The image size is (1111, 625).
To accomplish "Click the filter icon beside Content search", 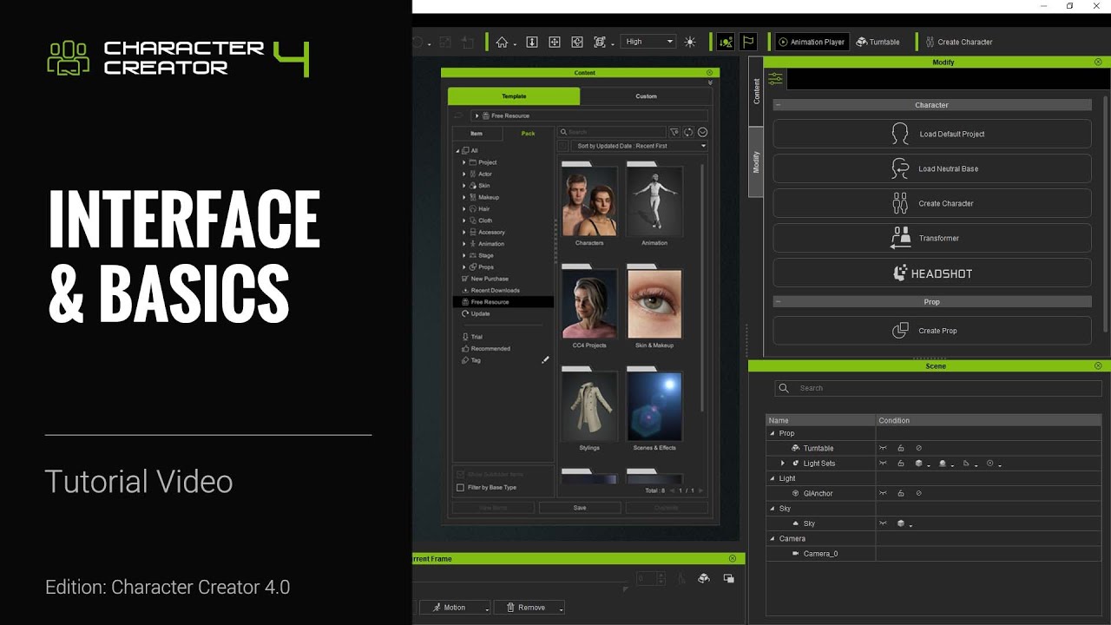I will coord(674,132).
